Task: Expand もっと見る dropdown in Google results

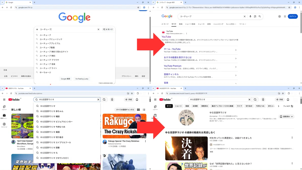Action: click(231, 24)
